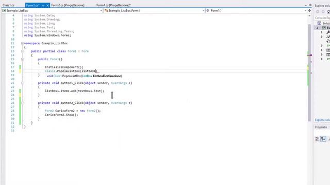
Task: Click the CaricaForm2.Show(); line
Action: (x=61, y=115)
